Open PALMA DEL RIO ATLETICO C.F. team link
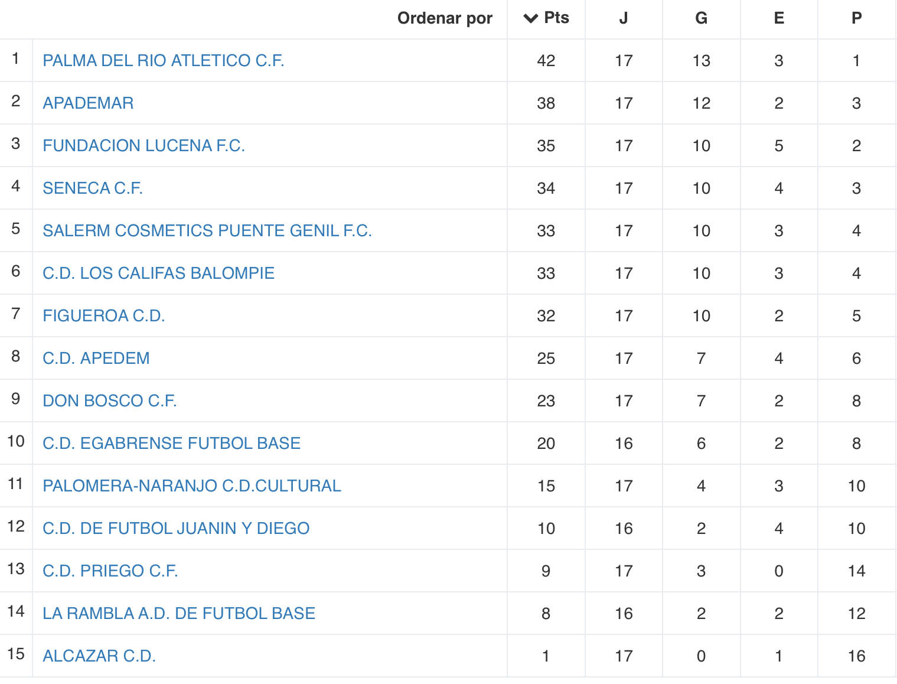The height and width of the screenshot is (684, 897). pos(164,60)
